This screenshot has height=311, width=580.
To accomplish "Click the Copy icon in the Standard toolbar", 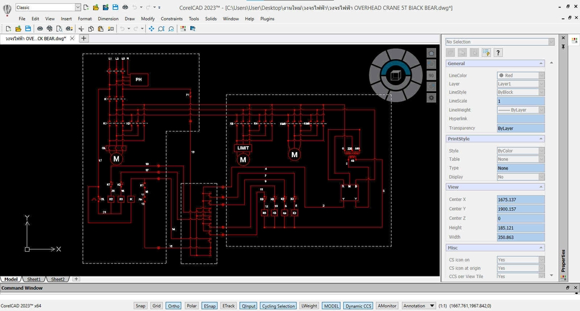I will (x=91, y=28).
